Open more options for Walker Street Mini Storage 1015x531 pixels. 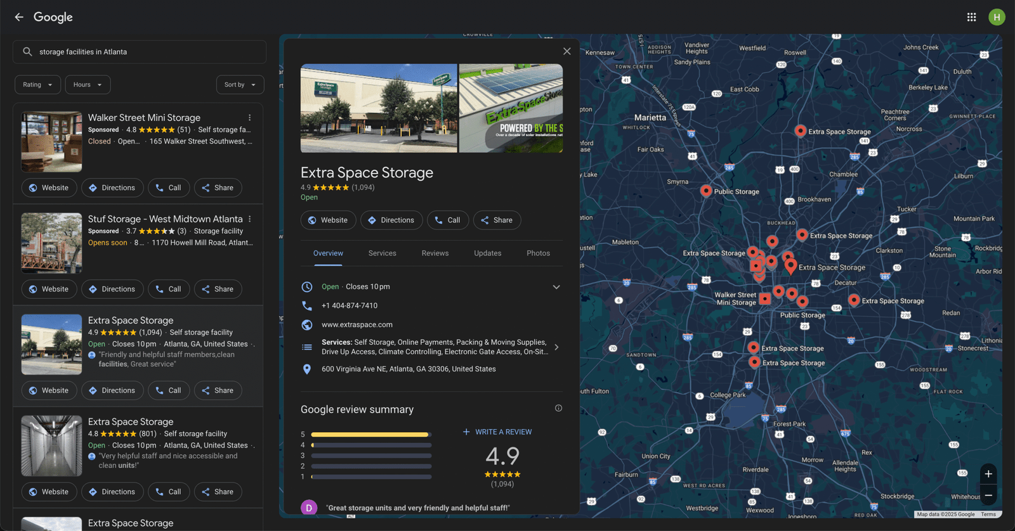[250, 118]
